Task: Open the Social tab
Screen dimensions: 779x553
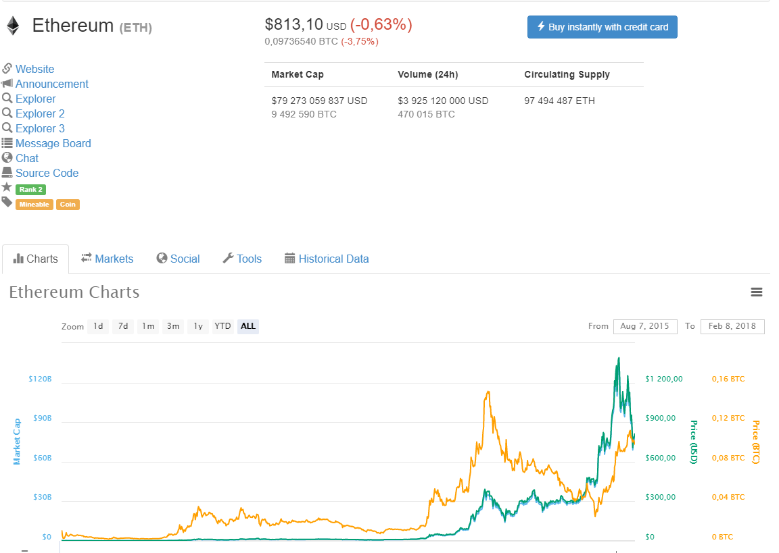Action: coord(178,259)
